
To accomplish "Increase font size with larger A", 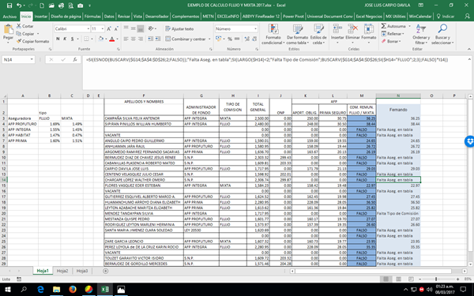I will tap(109, 28).
